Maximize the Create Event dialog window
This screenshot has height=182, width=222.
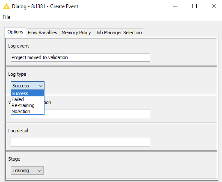click(x=195, y=6)
